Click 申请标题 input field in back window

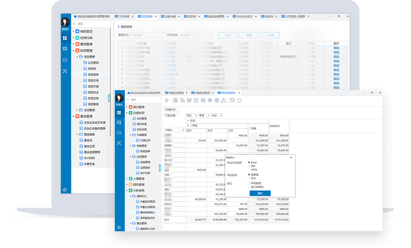147,35
